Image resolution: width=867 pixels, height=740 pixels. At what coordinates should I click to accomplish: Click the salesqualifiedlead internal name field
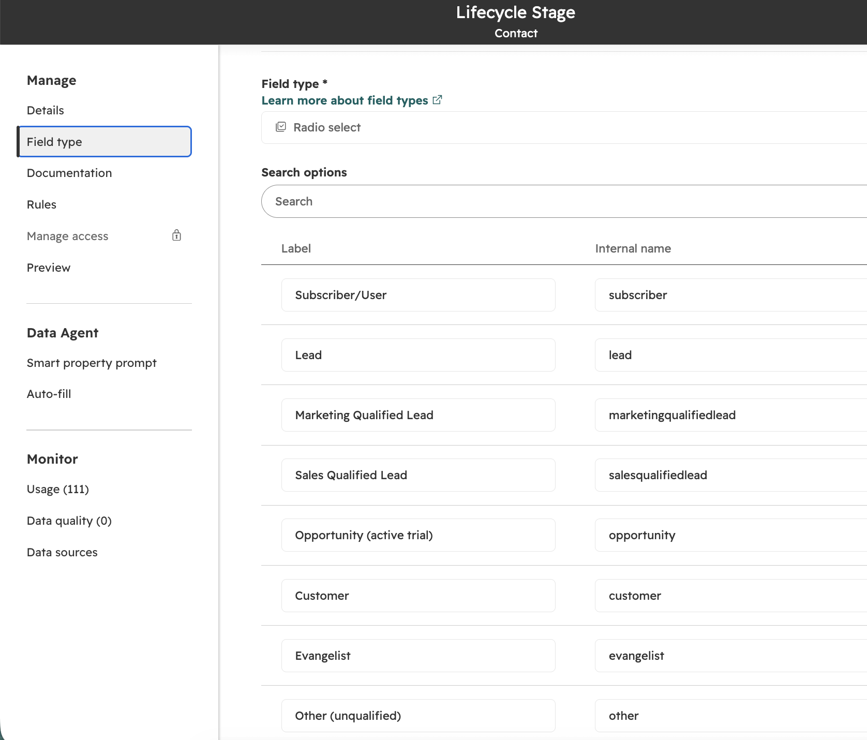tap(731, 475)
